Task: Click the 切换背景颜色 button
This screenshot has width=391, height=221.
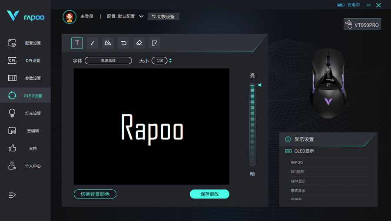Action: (x=95, y=194)
